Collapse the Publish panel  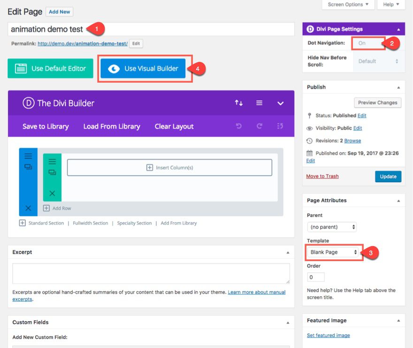click(398, 87)
